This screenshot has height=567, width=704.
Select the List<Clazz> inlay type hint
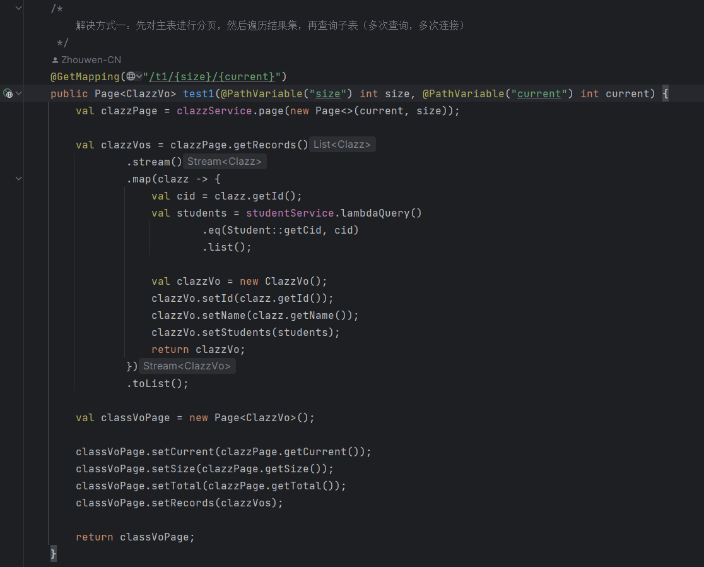(x=342, y=144)
